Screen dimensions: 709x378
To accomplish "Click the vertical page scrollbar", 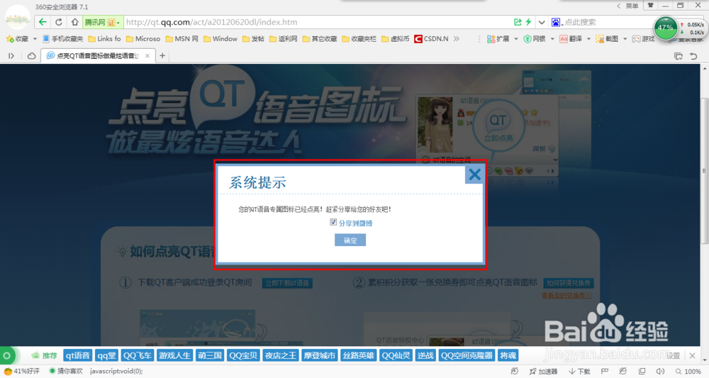I will [x=705, y=171].
